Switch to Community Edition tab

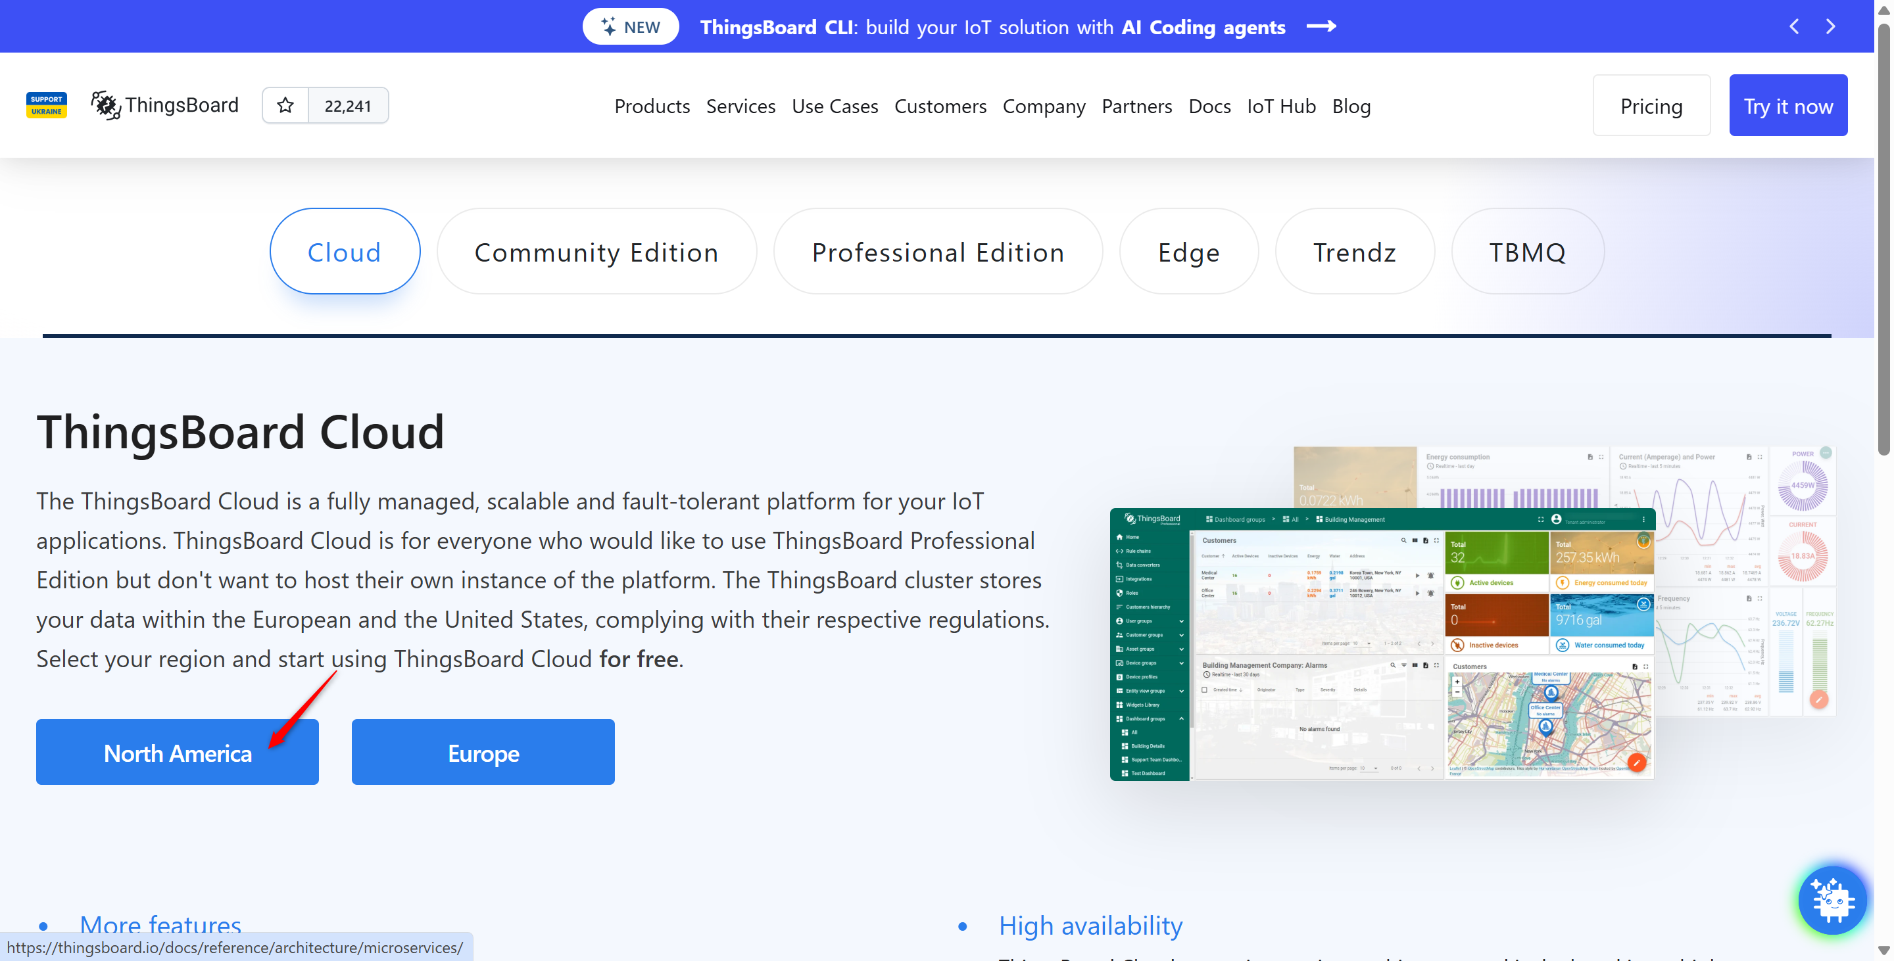coord(596,251)
